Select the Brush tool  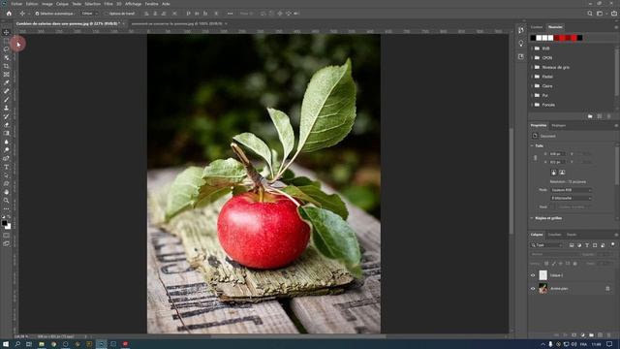coord(6,99)
